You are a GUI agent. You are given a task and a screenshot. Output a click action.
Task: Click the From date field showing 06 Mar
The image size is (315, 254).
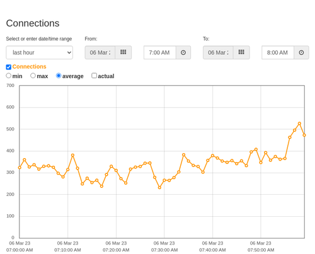pos(100,52)
